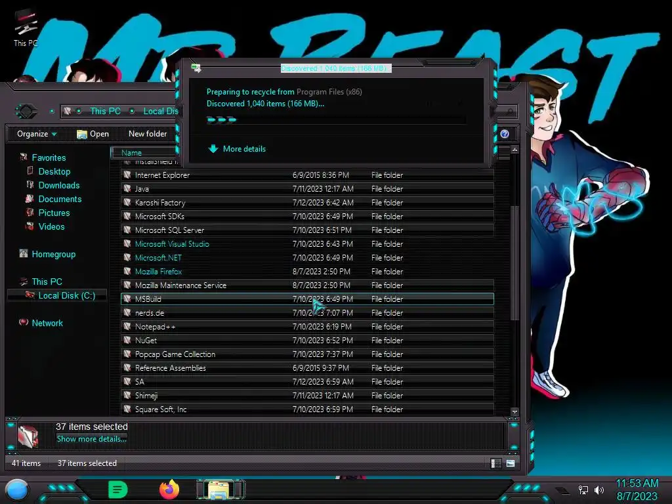The width and height of the screenshot is (672, 504).
Task: Select the Microsoft Visual Studio folder
Action: click(307, 243)
